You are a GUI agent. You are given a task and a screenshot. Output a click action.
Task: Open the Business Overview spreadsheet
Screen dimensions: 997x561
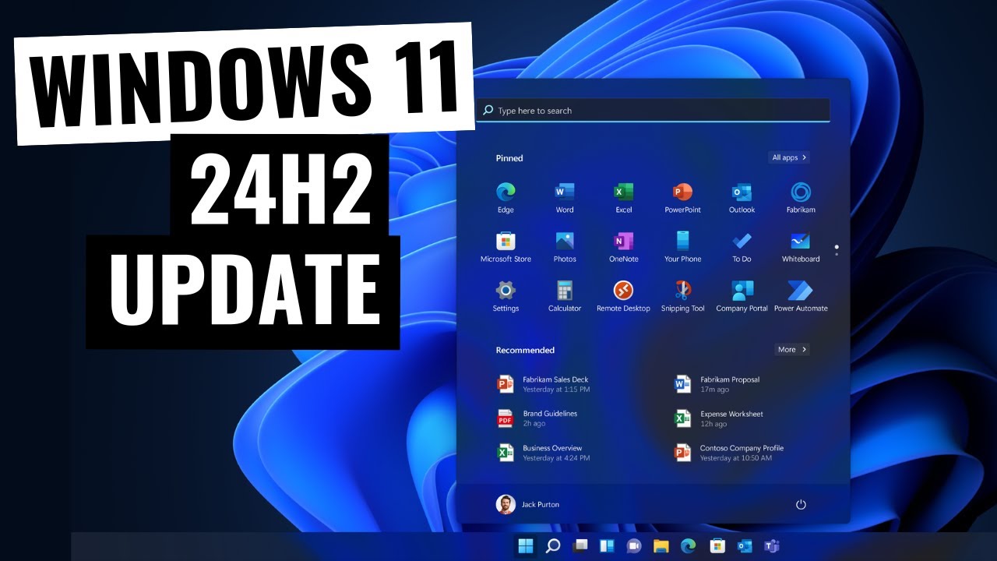tap(544, 453)
